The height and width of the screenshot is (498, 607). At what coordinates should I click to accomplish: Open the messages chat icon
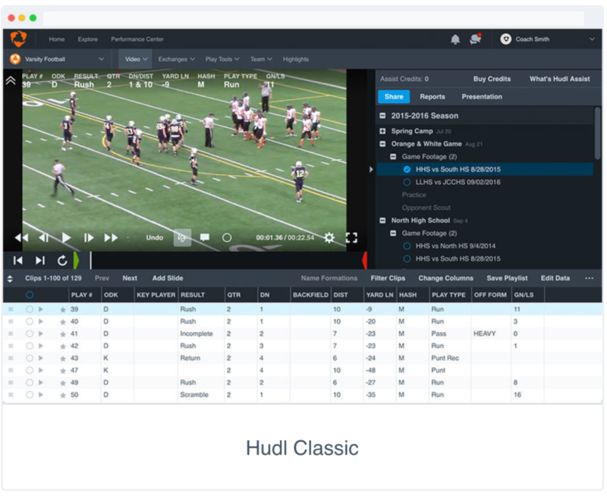pos(476,39)
